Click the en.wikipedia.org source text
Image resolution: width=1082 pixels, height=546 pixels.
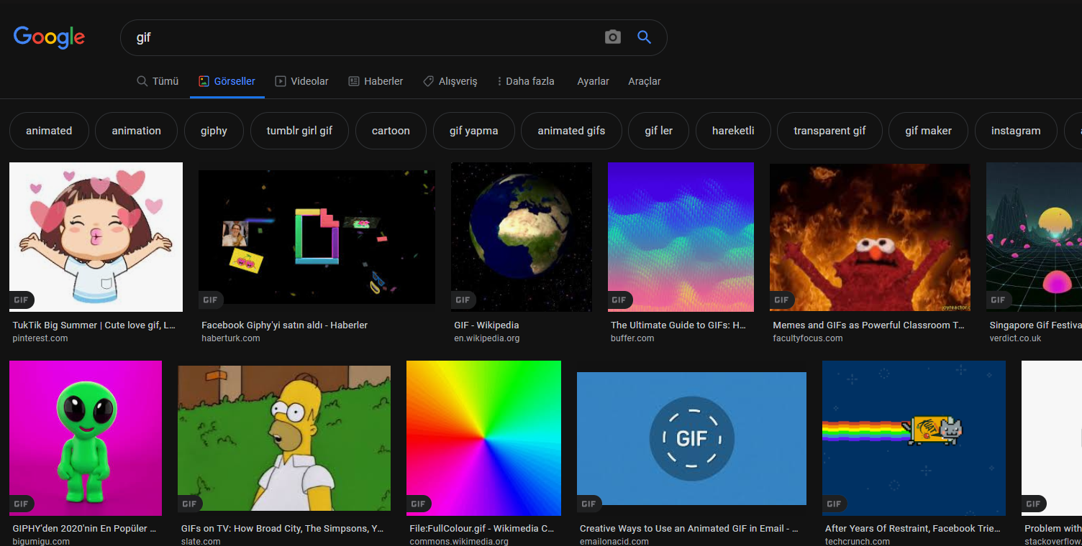tap(486, 338)
